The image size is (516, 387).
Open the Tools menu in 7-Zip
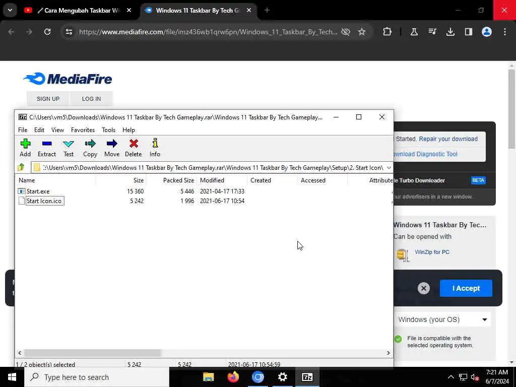click(109, 130)
